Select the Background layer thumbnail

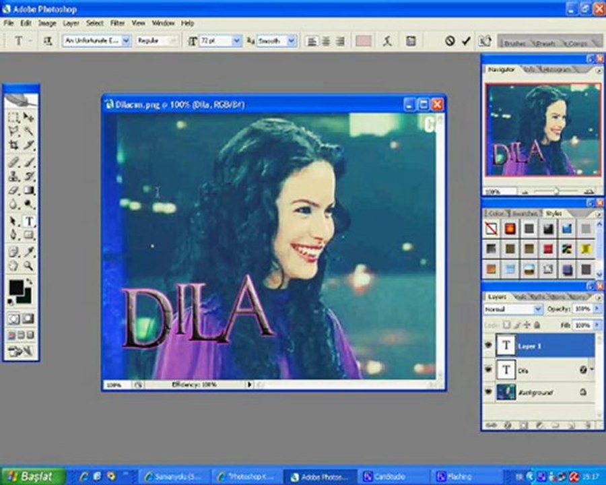(506, 392)
